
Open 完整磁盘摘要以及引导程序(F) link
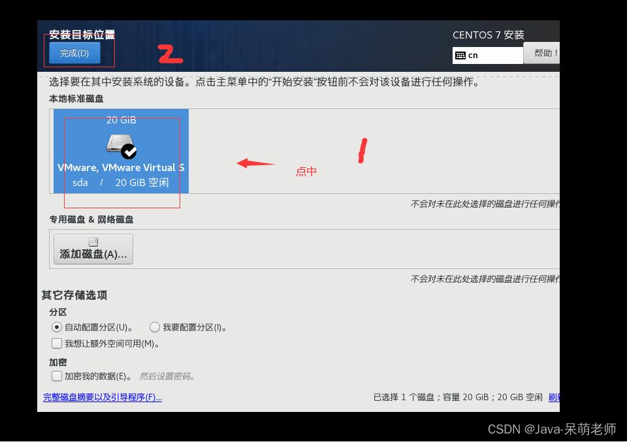click(102, 398)
